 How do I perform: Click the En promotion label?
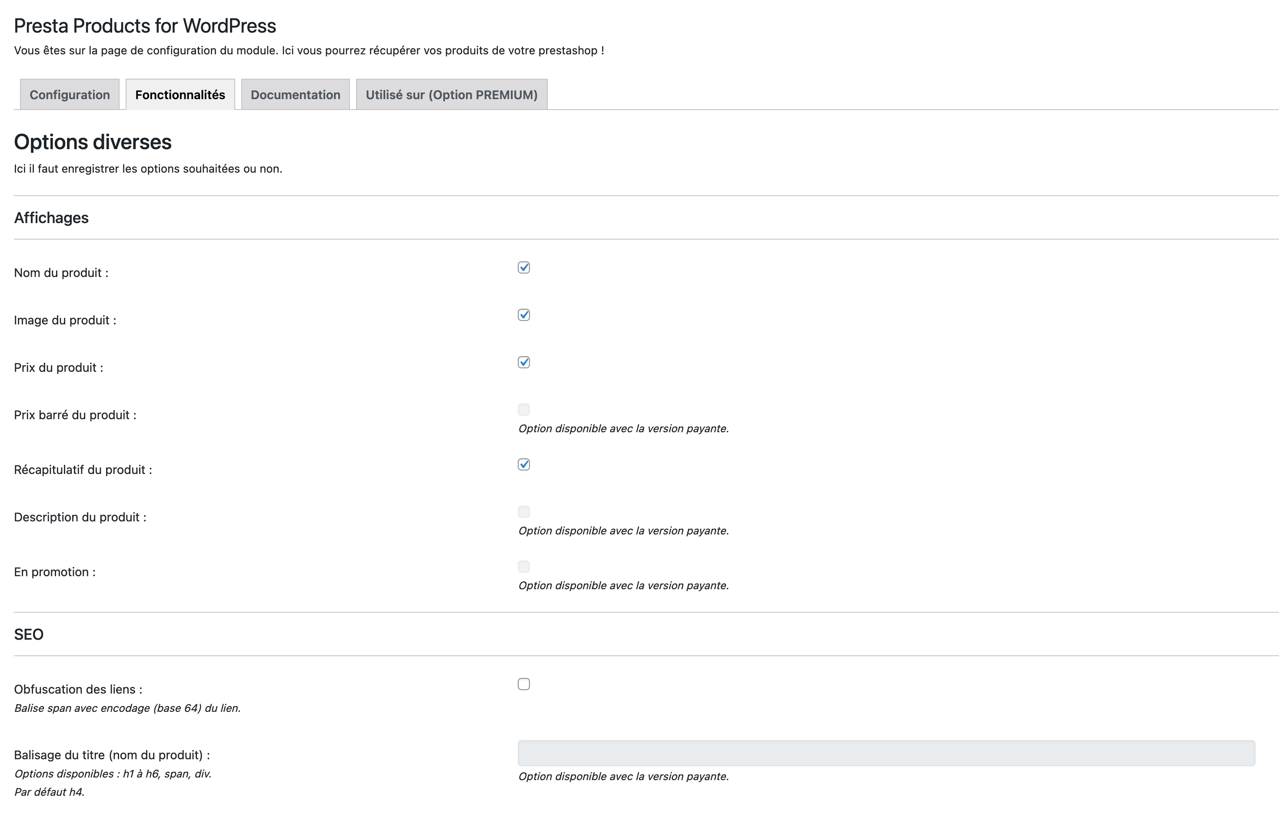55,572
